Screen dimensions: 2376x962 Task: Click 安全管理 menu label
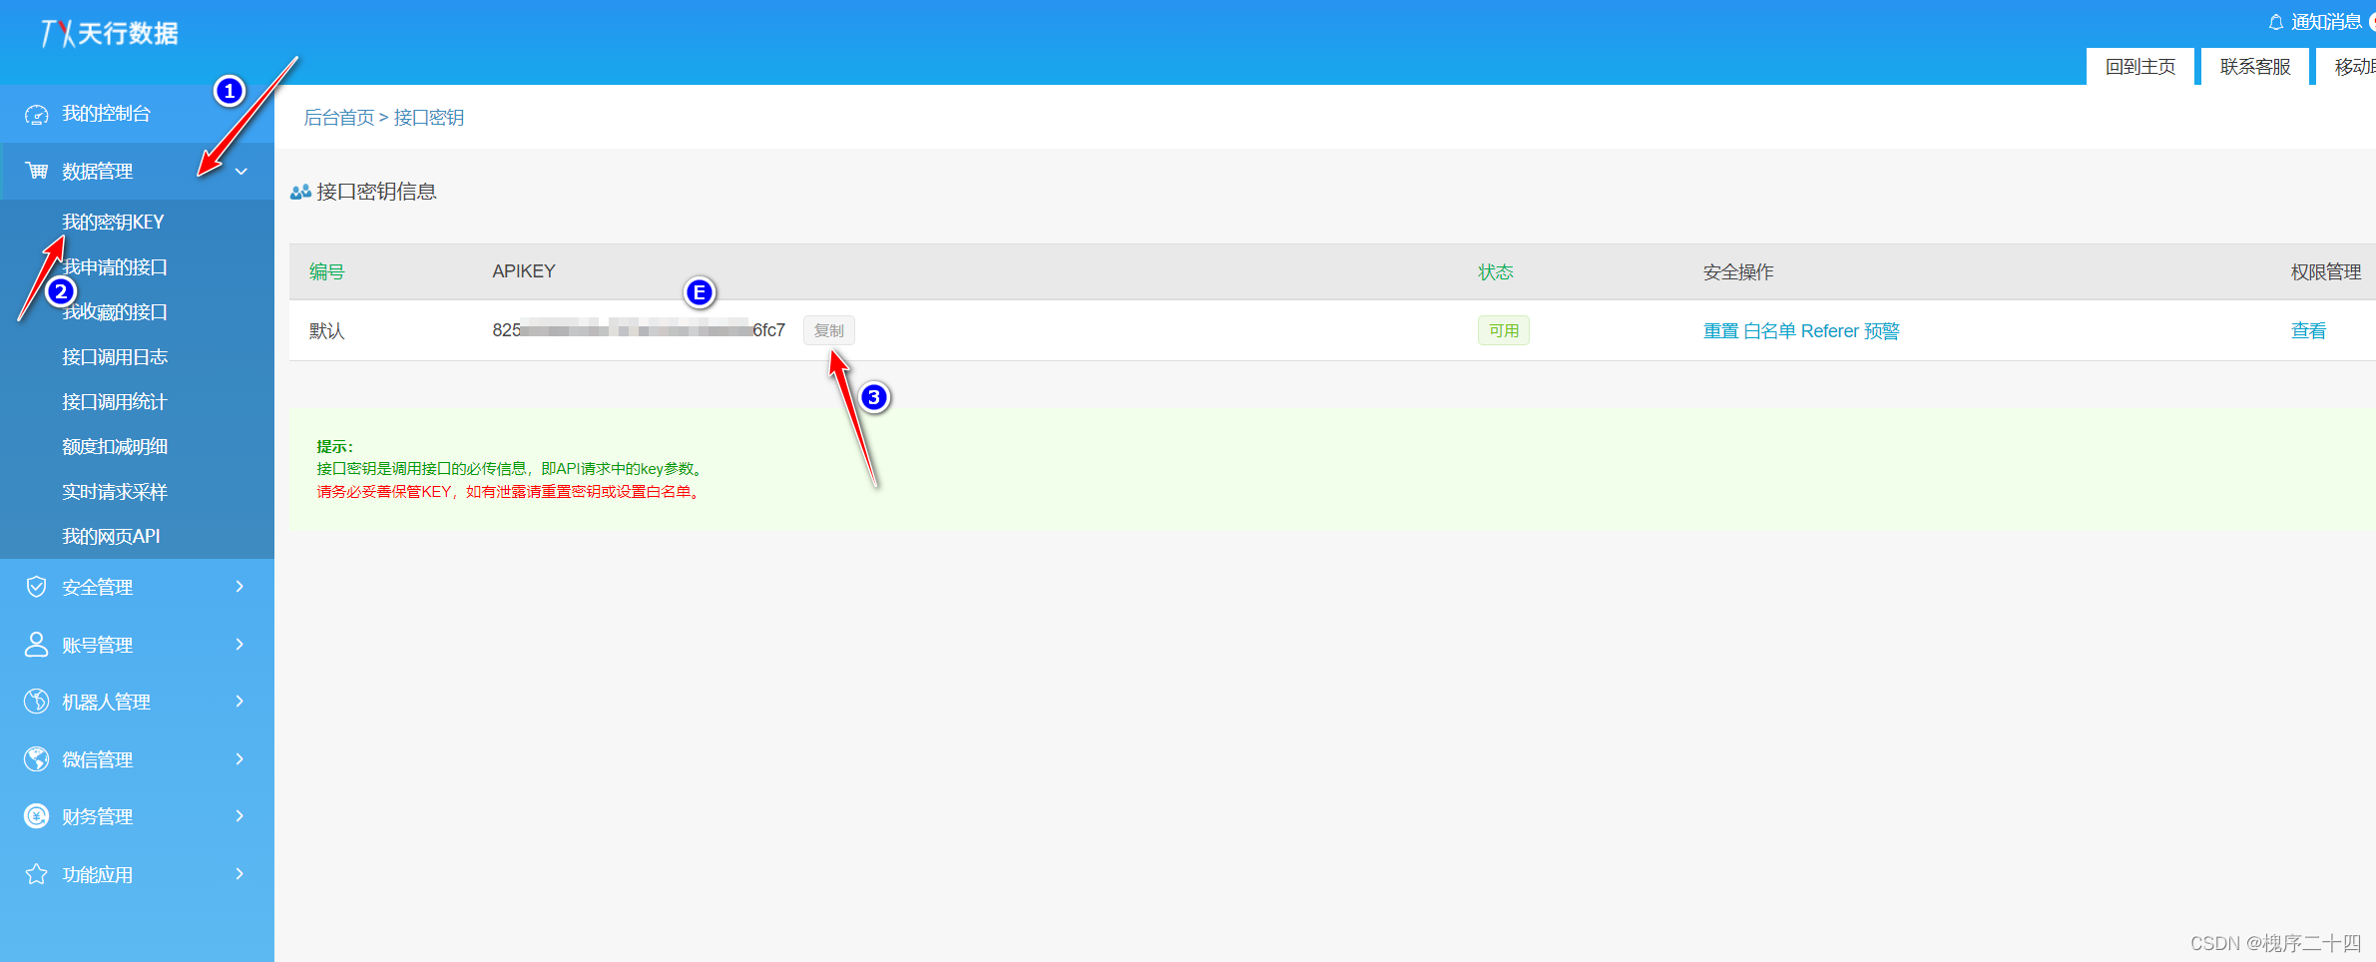(x=97, y=588)
